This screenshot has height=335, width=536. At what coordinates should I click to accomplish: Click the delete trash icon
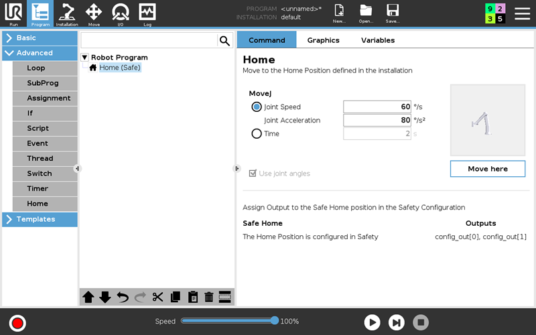208,297
